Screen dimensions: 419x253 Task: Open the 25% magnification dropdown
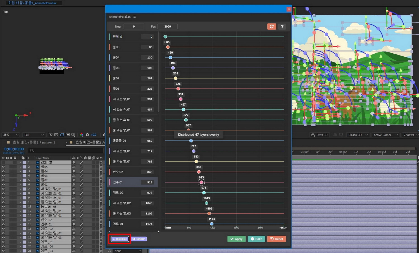[11, 135]
